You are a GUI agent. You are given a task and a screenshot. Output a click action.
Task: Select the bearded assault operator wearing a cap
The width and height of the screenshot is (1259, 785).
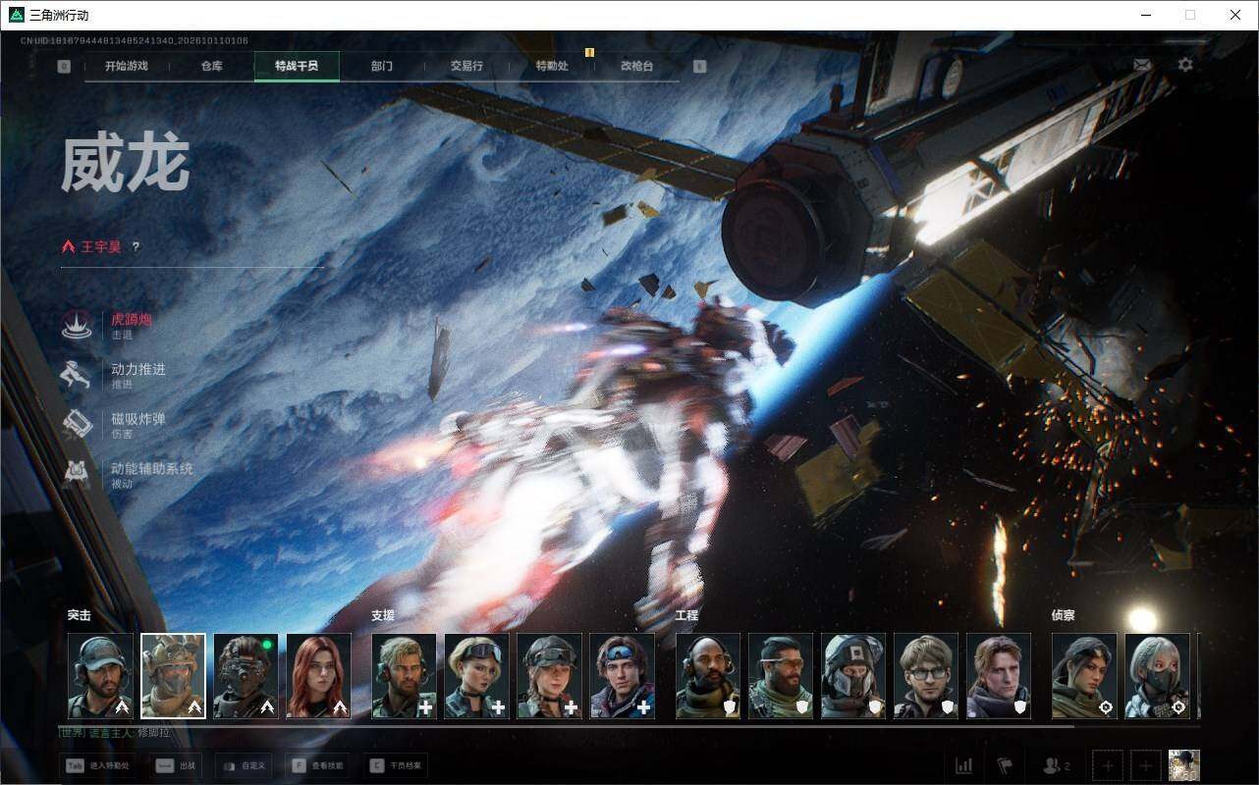pyautogui.click(x=100, y=676)
